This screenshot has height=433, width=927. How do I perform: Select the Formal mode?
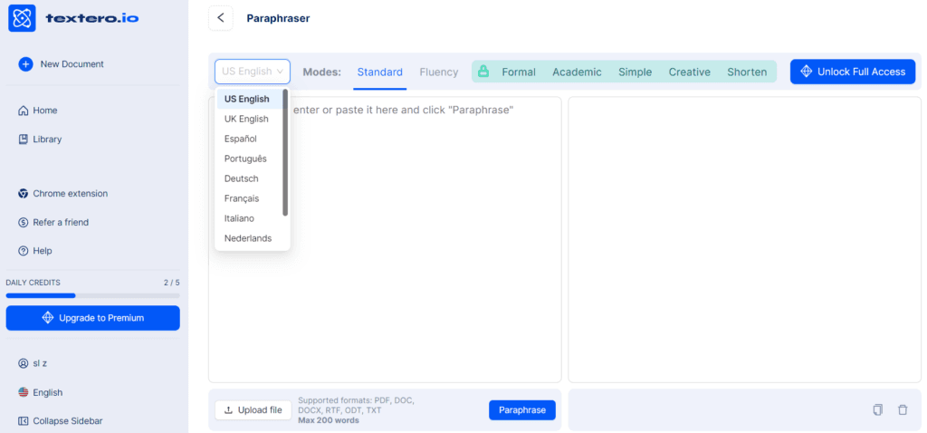(519, 72)
